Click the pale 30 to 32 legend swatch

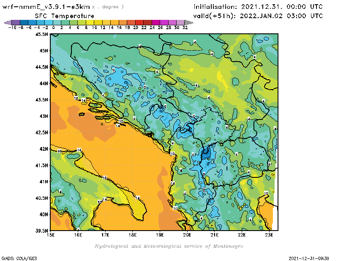click(180, 22)
